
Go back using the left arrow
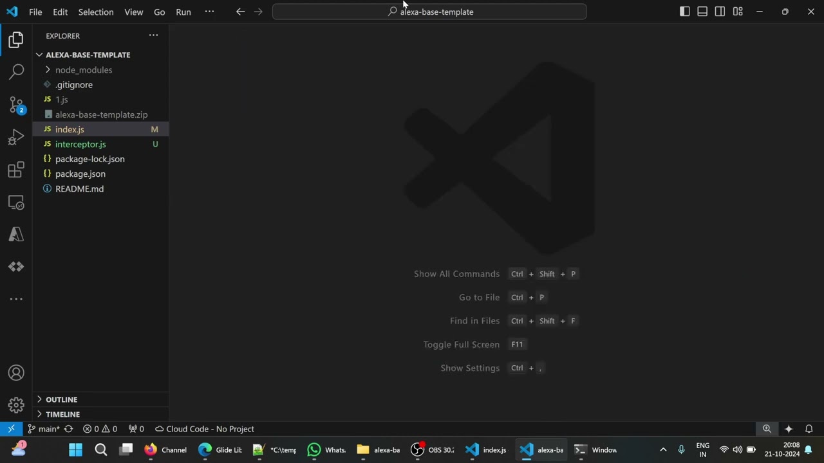240,12
